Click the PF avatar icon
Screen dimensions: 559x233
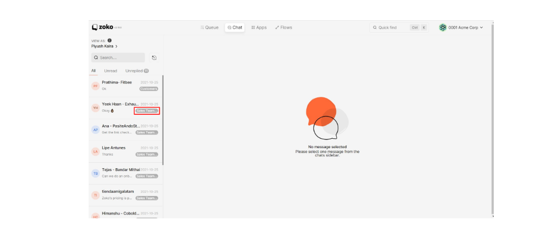pyautogui.click(x=95, y=86)
